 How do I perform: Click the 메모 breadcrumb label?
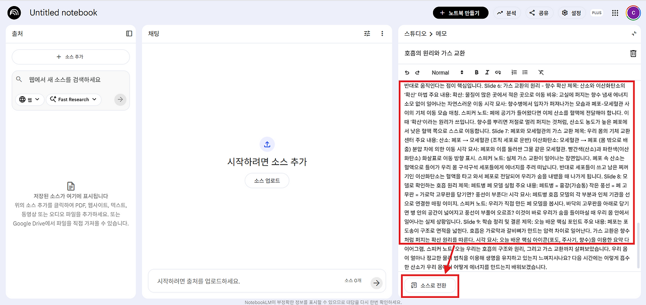coord(441,34)
